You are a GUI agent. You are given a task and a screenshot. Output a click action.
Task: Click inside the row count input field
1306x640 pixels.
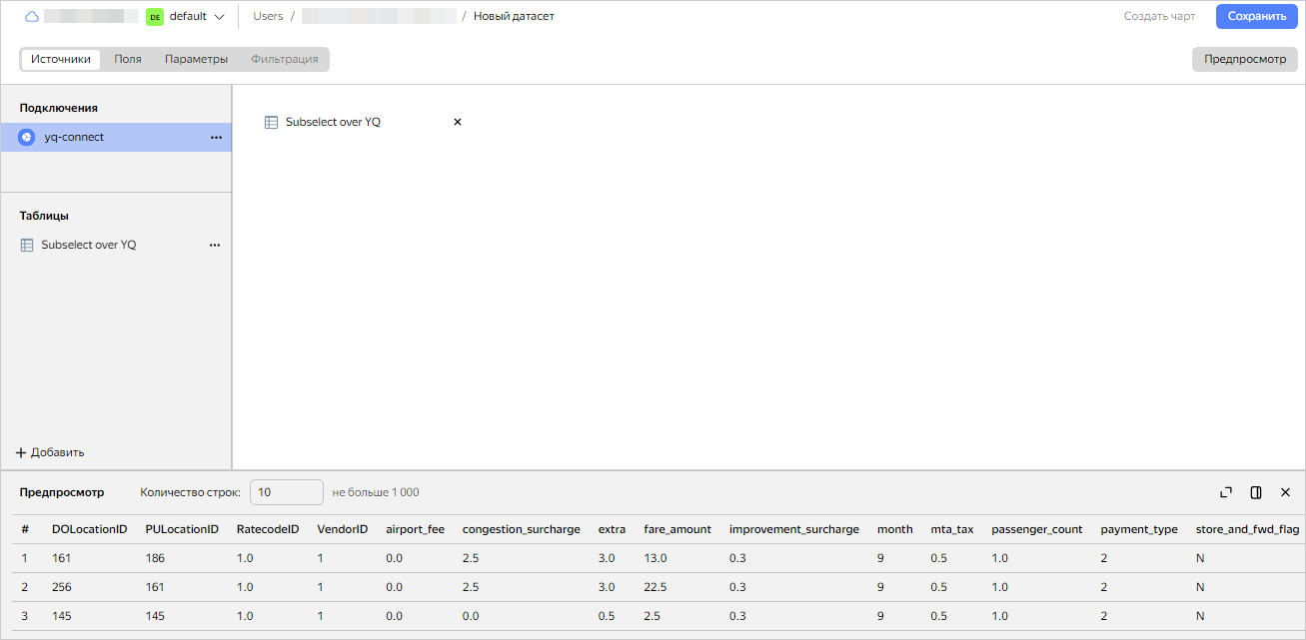pos(286,491)
